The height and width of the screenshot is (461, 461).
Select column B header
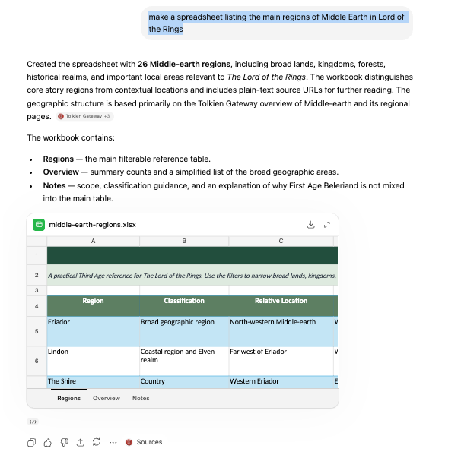184,241
